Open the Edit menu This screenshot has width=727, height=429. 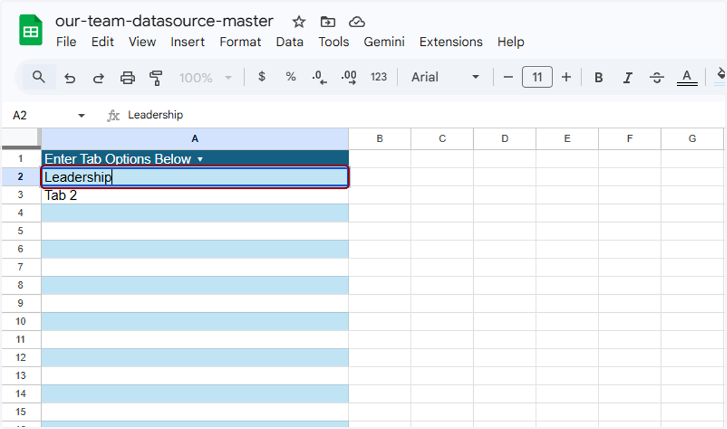[102, 42]
